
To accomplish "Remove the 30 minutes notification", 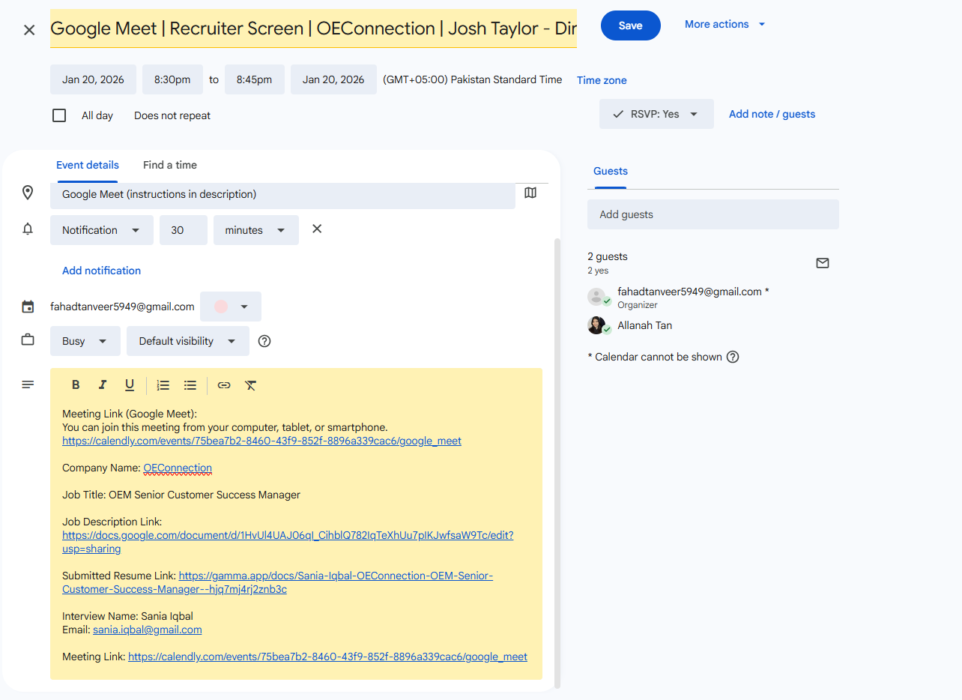I will pyautogui.click(x=317, y=229).
